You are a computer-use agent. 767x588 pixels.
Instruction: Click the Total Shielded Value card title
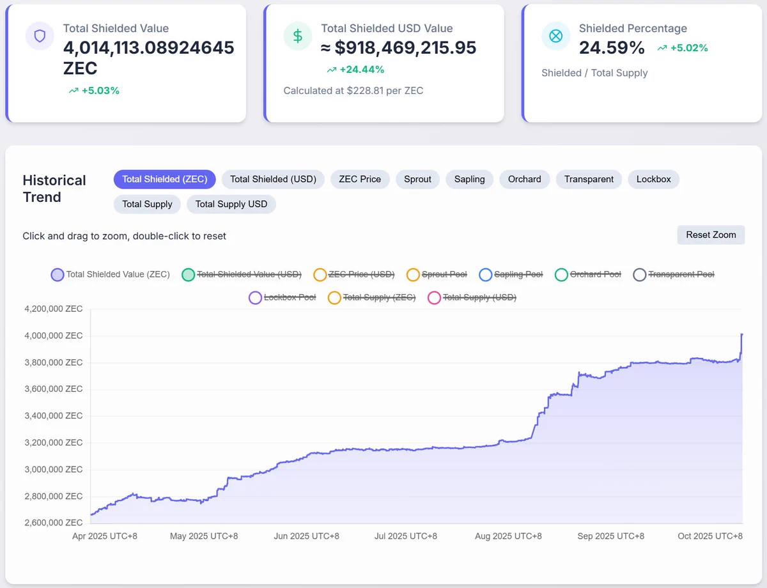point(116,28)
